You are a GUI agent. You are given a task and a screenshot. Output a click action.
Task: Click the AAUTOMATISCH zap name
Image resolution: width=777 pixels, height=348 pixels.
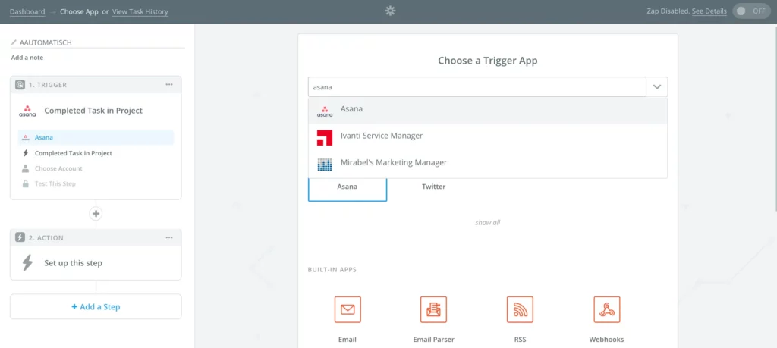[x=46, y=42]
